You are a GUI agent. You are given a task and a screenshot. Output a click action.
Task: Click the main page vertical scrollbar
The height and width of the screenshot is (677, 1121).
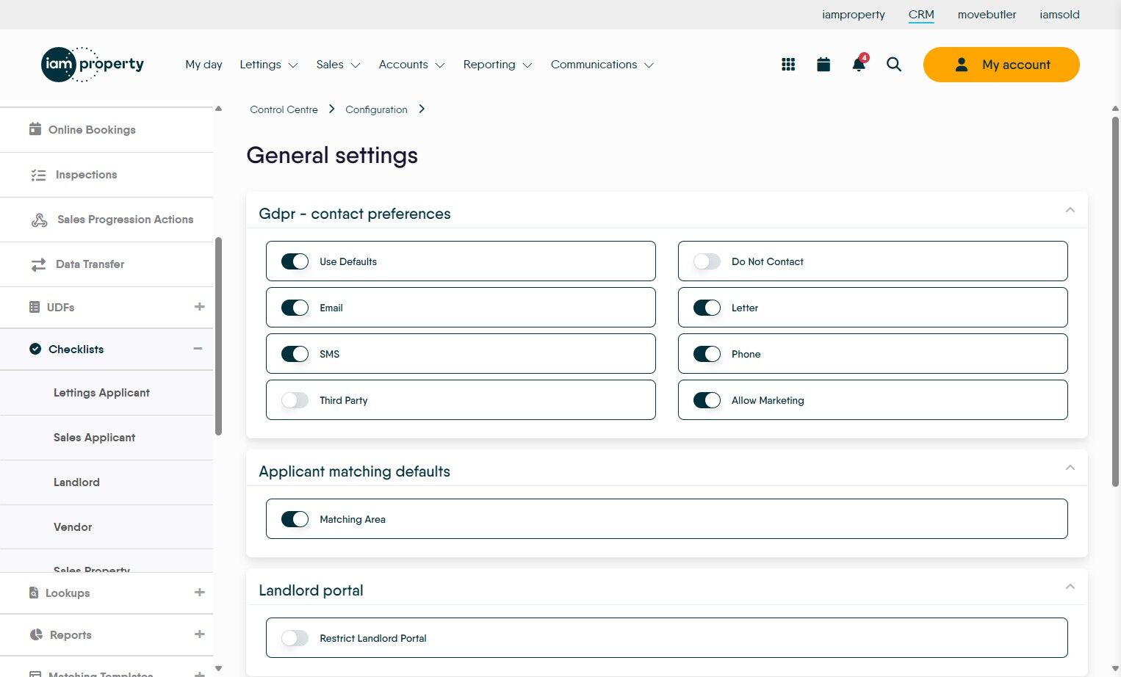pos(1115,301)
